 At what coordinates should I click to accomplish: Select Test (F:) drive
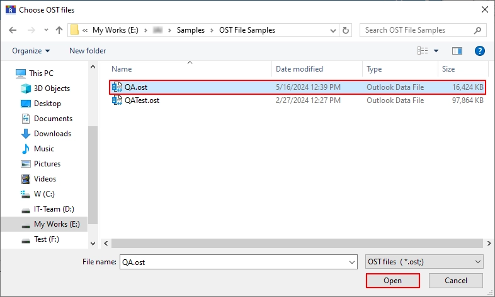pyautogui.click(x=47, y=239)
